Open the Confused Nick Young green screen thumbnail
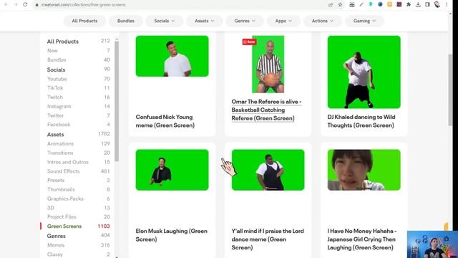The width and height of the screenshot is (458, 258). pos(172,56)
